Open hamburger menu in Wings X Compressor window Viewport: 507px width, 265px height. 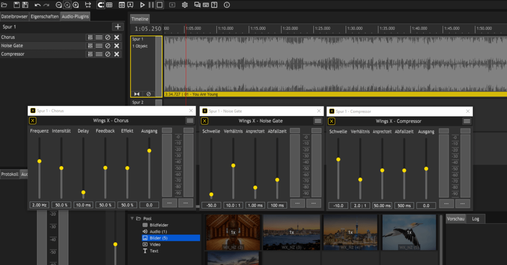466,121
